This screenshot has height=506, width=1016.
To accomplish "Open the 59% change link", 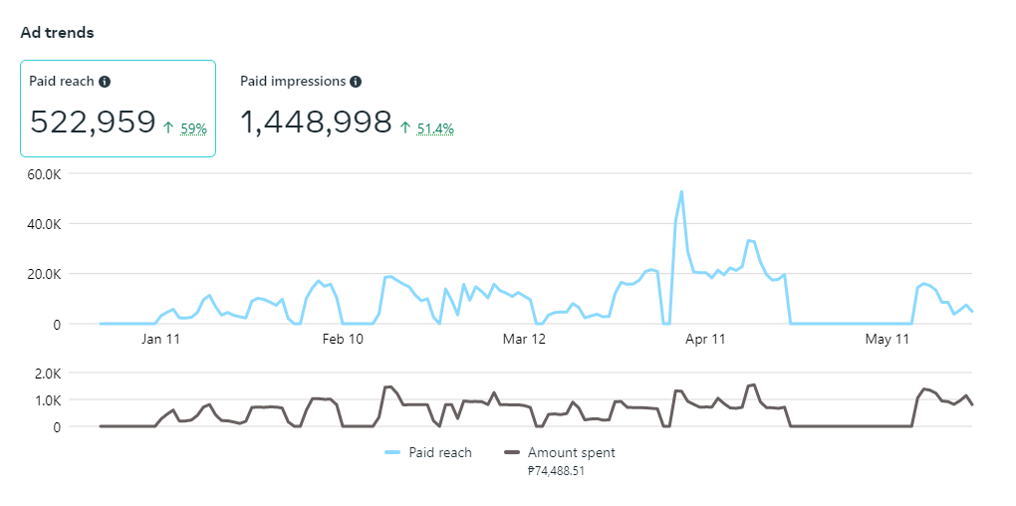I will [193, 128].
